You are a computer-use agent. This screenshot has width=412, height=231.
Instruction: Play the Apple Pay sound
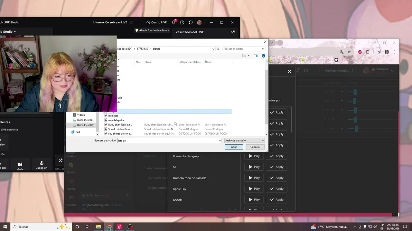pos(254,189)
